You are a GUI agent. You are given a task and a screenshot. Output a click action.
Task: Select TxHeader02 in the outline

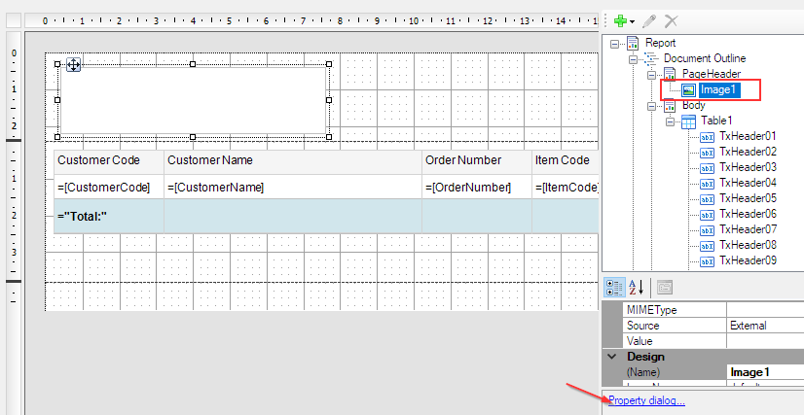(748, 152)
